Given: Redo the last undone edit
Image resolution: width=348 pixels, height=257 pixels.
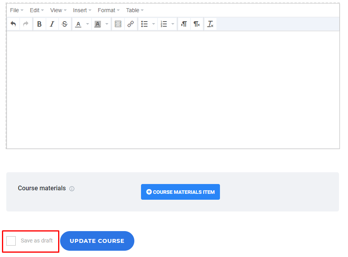Looking at the screenshot, I should point(26,24).
